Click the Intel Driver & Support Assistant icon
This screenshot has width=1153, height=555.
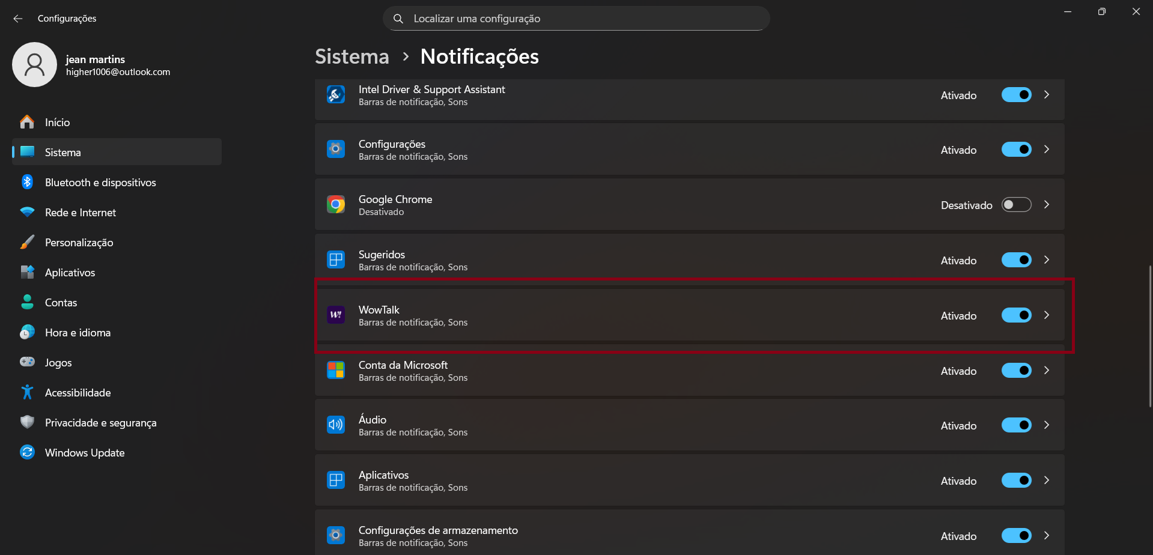(335, 95)
